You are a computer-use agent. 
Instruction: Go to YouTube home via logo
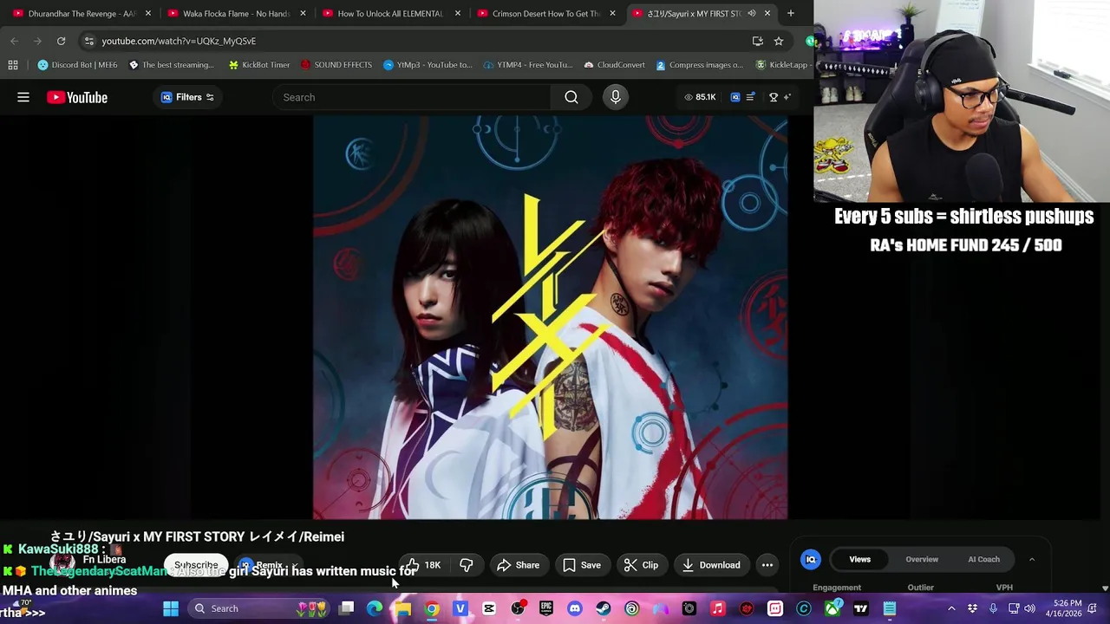click(77, 97)
